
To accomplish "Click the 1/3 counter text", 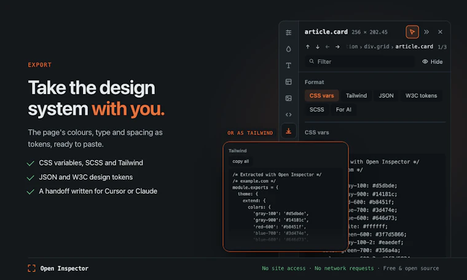I will click(x=442, y=47).
